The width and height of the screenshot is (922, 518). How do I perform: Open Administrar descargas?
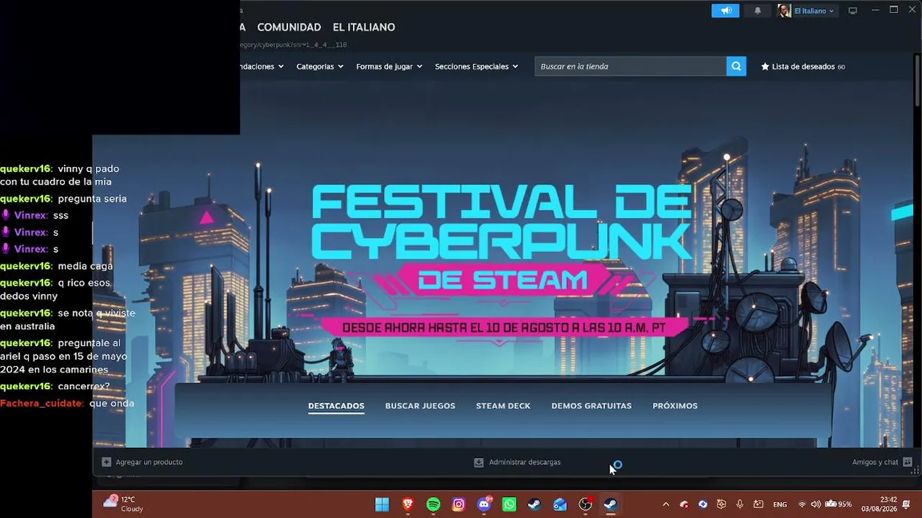[517, 462]
